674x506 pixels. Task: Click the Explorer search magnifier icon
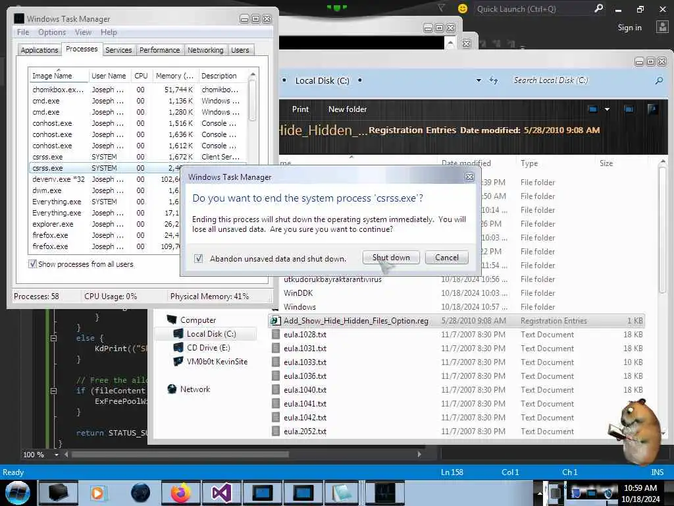[659, 80]
